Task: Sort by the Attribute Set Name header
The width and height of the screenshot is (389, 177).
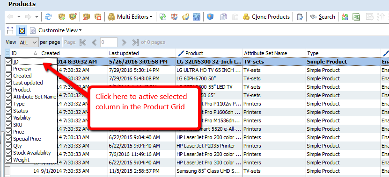Action: pos(274,53)
